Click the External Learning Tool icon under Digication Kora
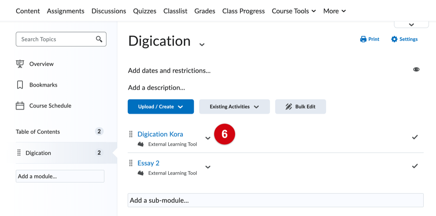Viewport: 436px width, 216px height. click(141, 144)
